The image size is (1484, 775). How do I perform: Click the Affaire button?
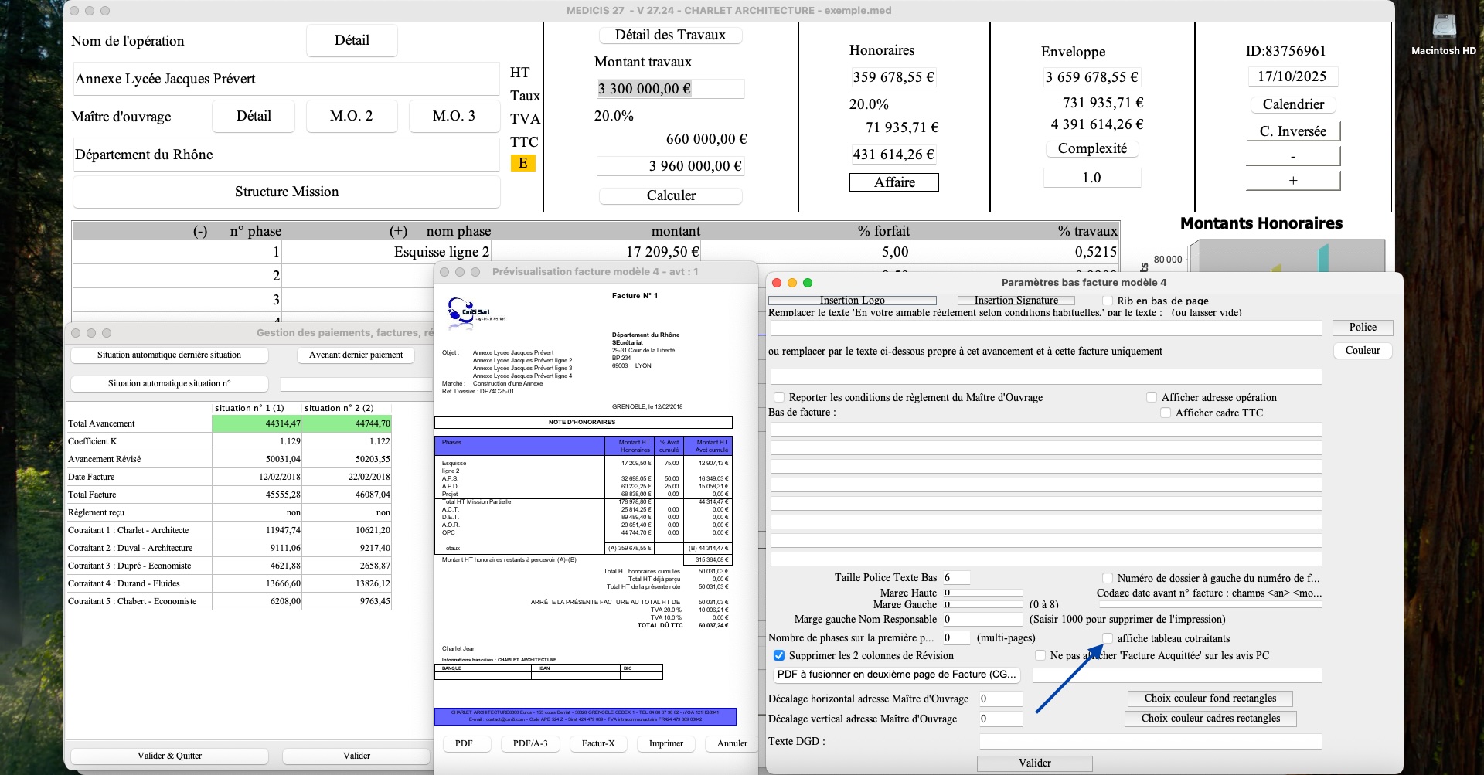pyautogui.click(x=894, y=182)
